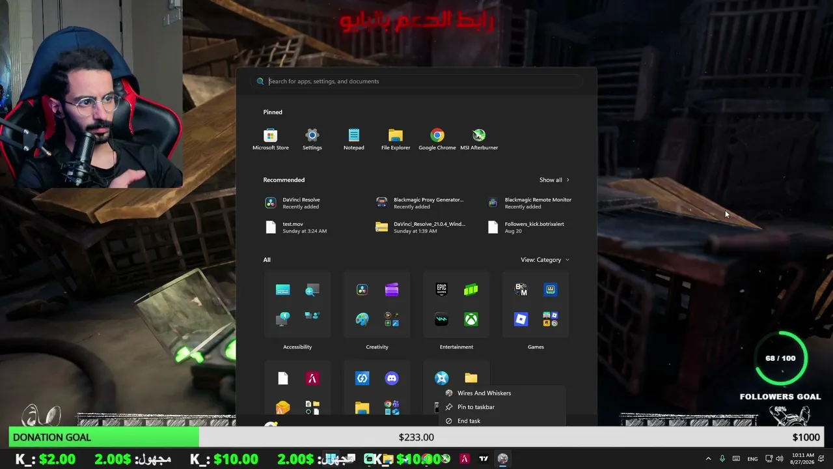Image resolution: width=833 pixels, height=469 pixels.
Task: Click the Accessibility category label
Action: (297, 347)
